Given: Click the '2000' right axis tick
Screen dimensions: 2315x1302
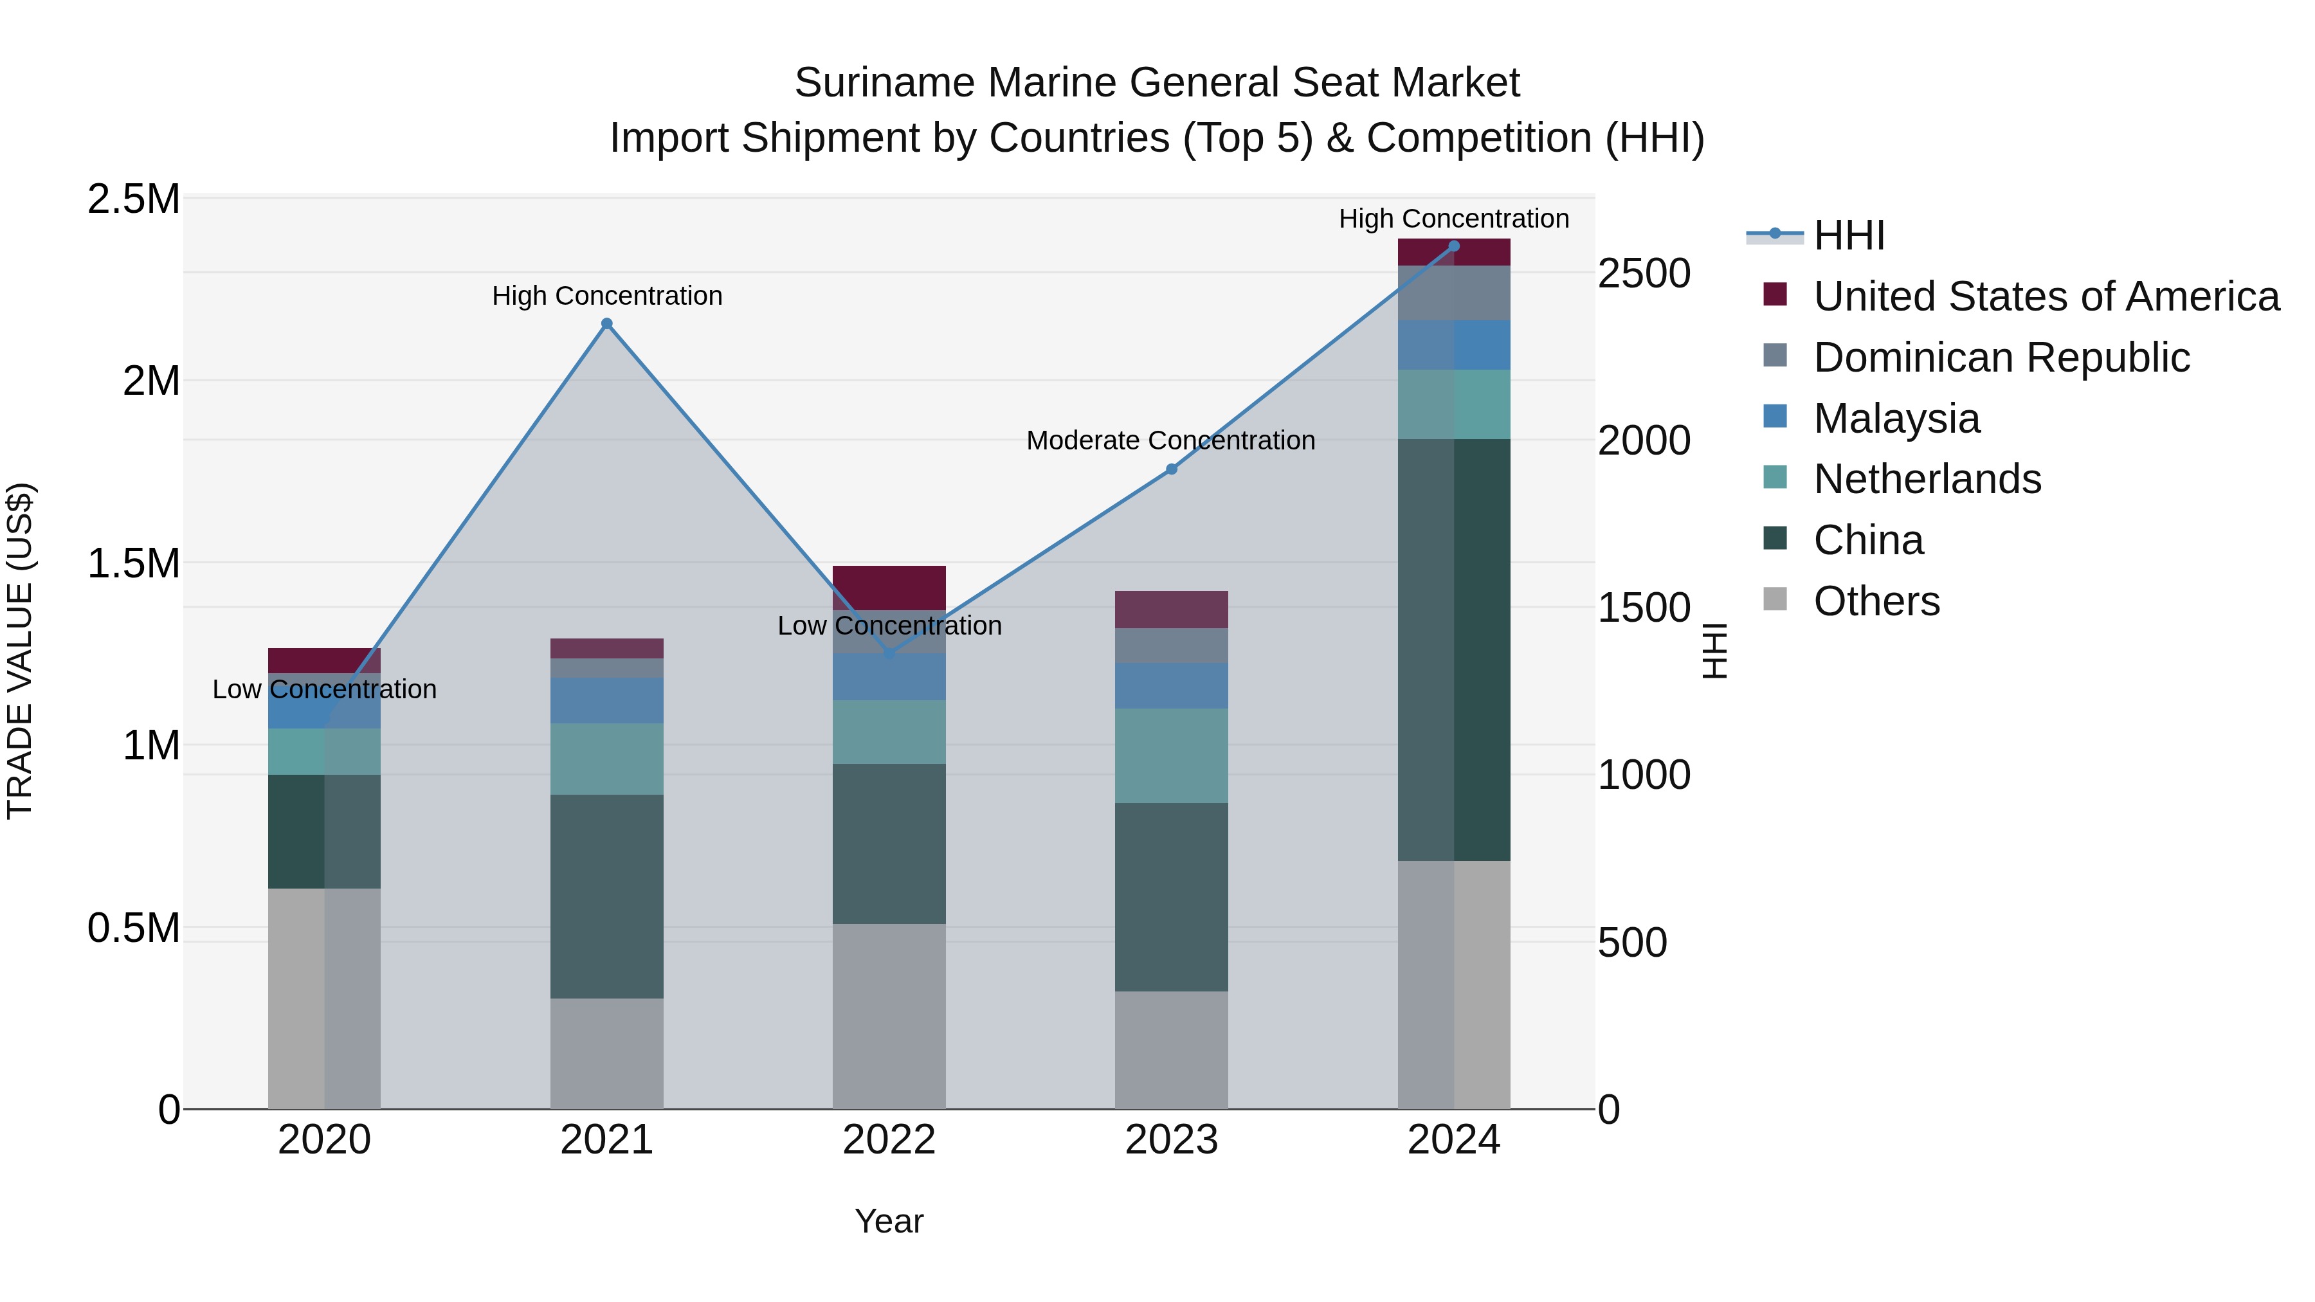Looking at the screenshot, I should coord(1644,440).
